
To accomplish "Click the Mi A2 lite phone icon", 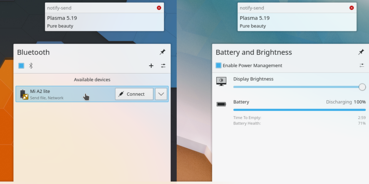I will tap(24, 94).
